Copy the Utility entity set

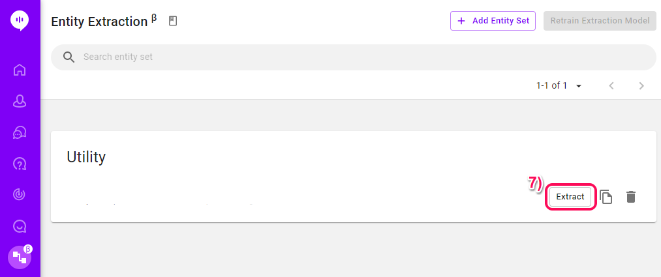click(606, 197)
